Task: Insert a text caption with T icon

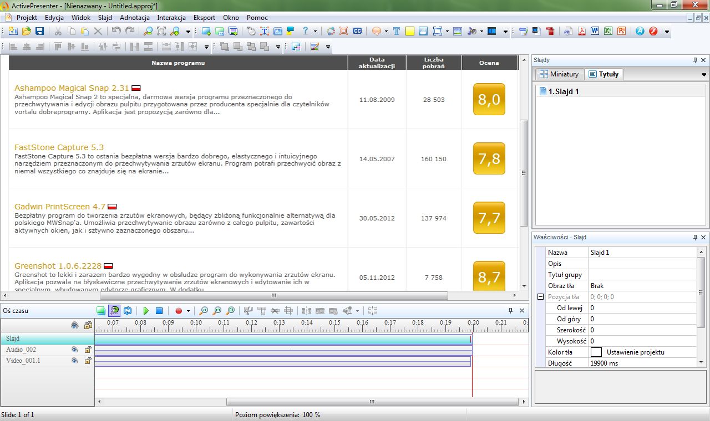Action: [x=397, y=32]
